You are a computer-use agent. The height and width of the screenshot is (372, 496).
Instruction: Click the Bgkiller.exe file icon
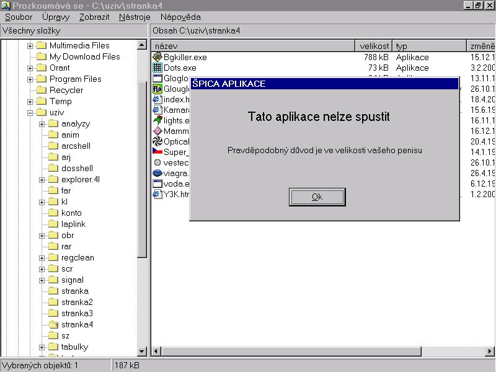(157, 57)
